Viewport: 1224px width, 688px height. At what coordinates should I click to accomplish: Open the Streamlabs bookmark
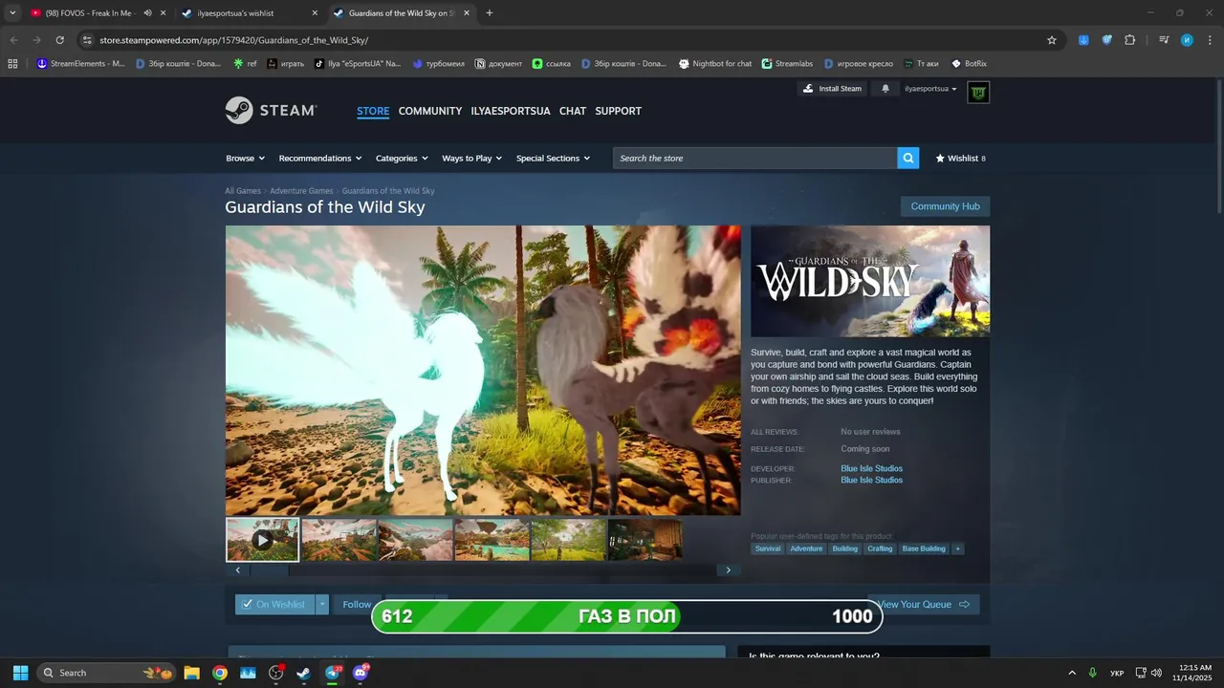787,64
